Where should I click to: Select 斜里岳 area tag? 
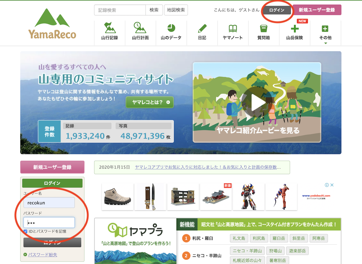tap(299, 238)
